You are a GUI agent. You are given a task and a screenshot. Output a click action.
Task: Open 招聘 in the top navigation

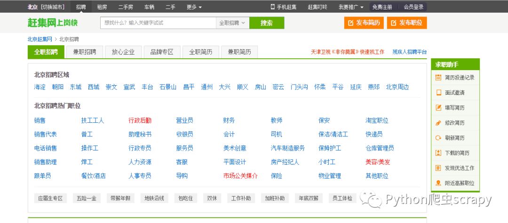[x=81, y=7]
